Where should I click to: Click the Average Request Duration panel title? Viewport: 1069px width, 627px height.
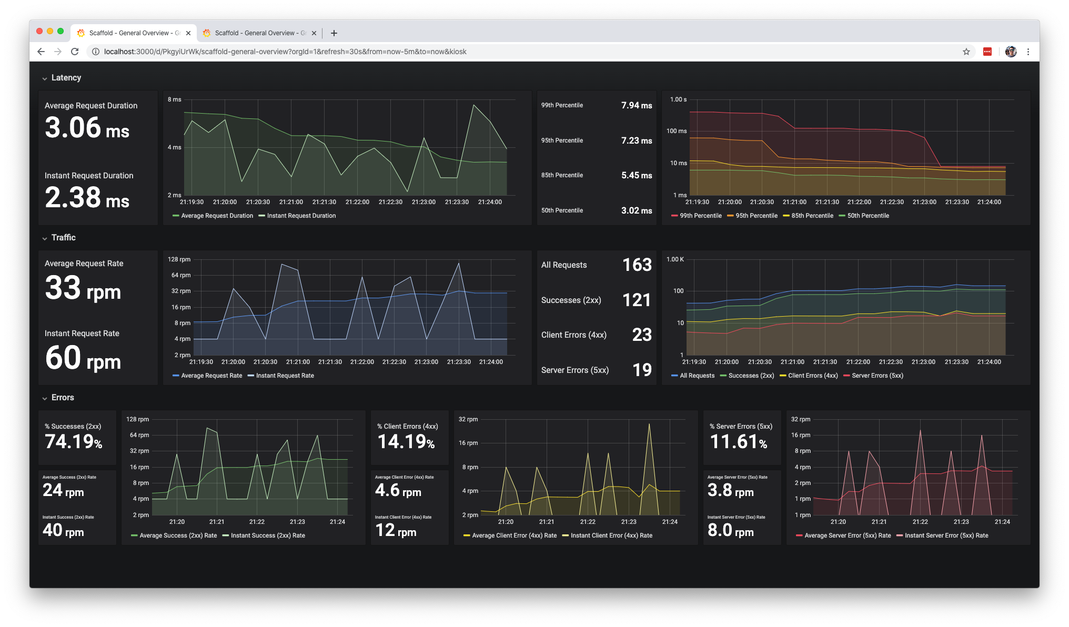[x=91, y=106]
